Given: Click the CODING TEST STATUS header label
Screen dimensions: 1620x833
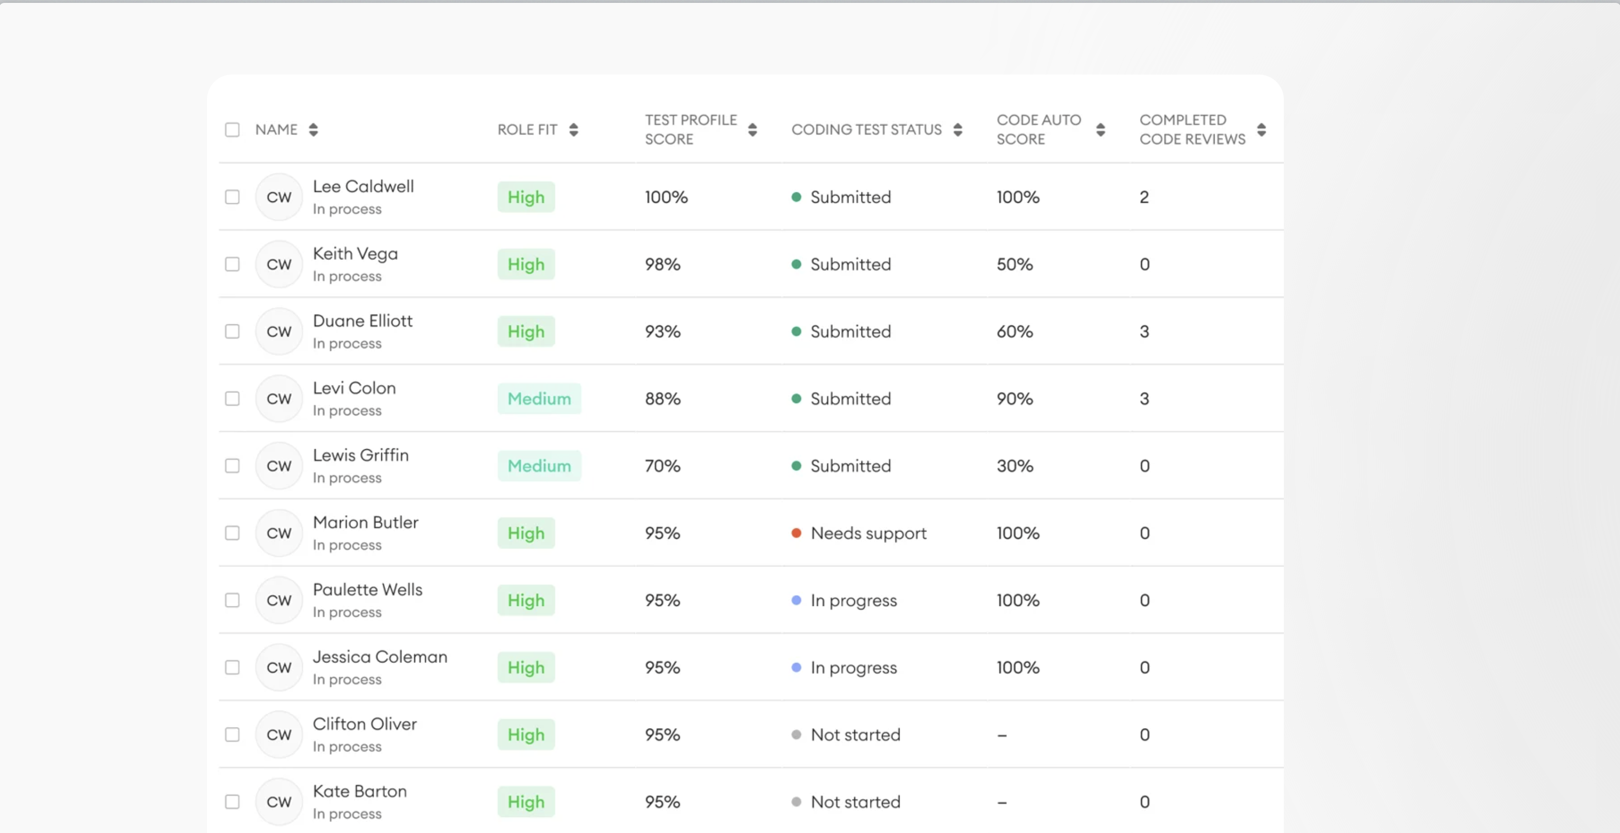Looking at the screenshot, I should click(866, 130).
